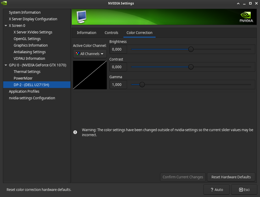The image size is (260, 197).
Task: Quit using the Esci button
Action: (x=244, y=190)
